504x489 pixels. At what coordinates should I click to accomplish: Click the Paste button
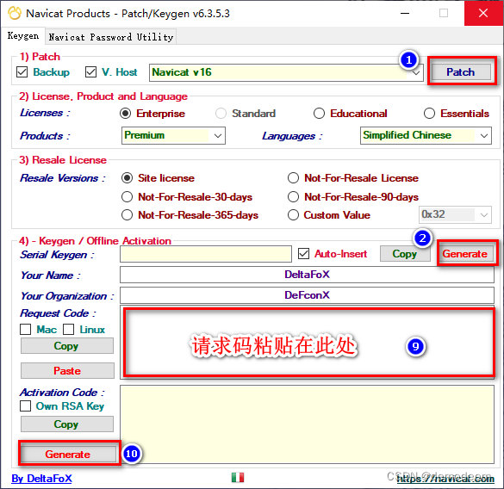tap(67, 371)
